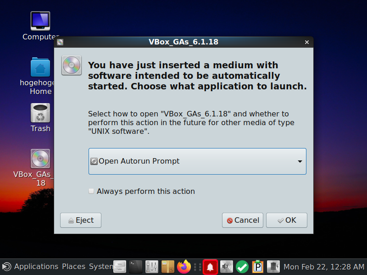The image size is (367, 275).
Task: Open the red notification bell icon
Action: click(x=210, y=267)
